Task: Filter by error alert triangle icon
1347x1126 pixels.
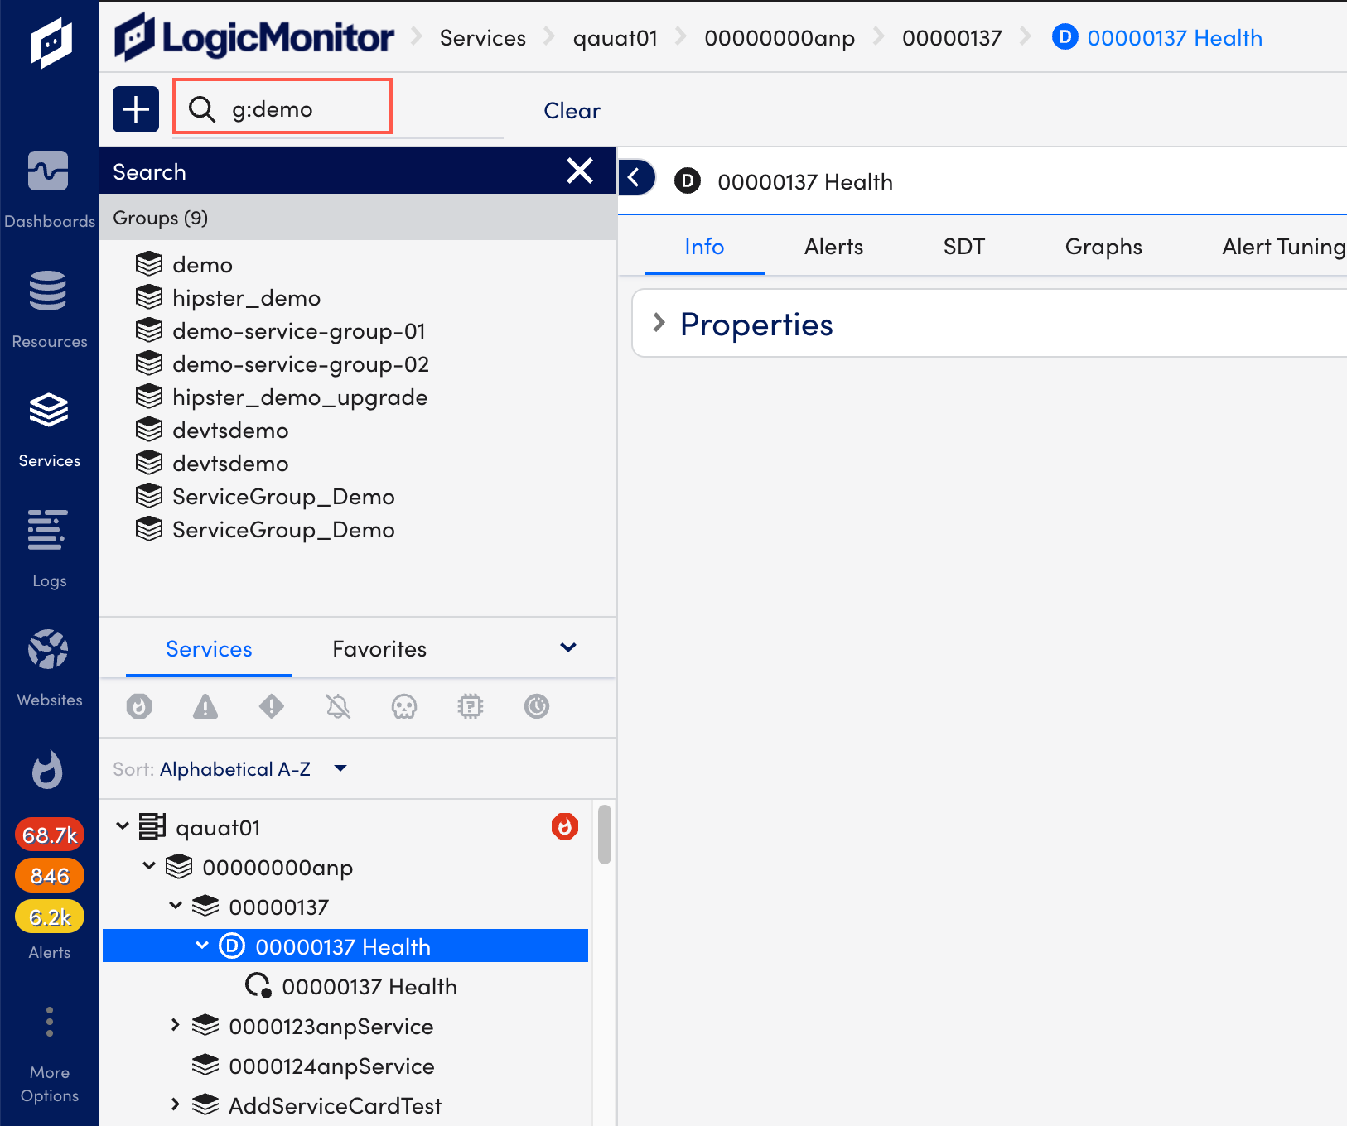Action: 205,707
